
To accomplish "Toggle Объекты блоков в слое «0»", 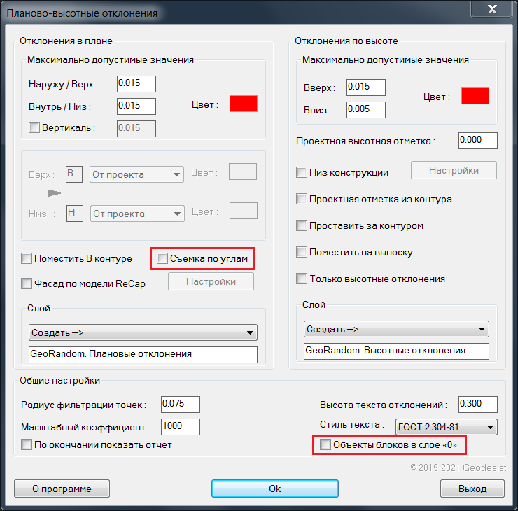I will (325, 444).
